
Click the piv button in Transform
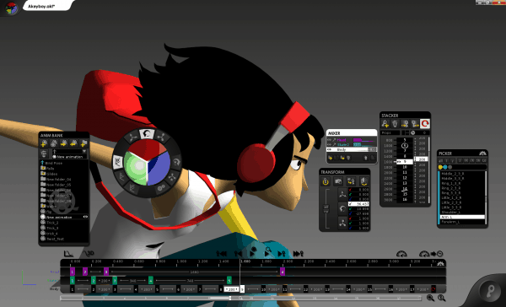coord(326,211)
